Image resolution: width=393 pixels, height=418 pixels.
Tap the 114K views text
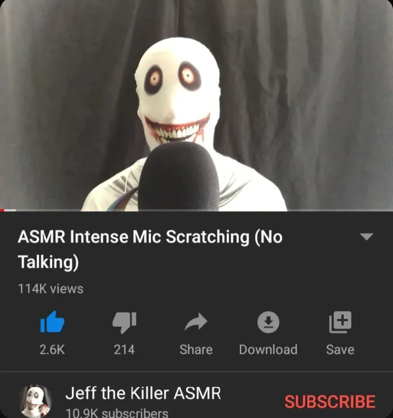tap(51, 289)
